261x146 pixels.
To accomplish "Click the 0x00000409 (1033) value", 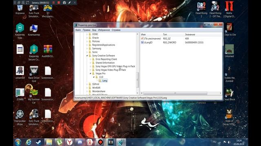I will (194, 43).
